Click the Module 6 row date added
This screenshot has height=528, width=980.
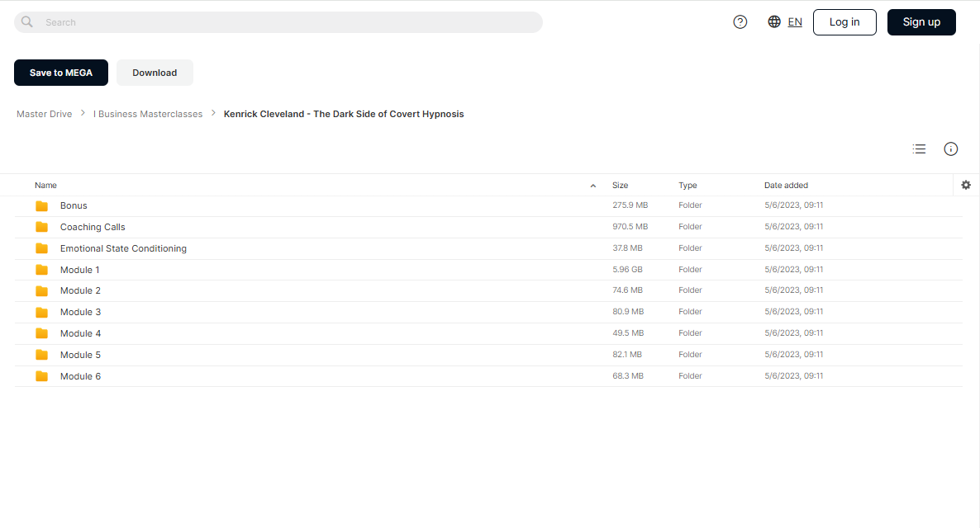click(794, 375)
